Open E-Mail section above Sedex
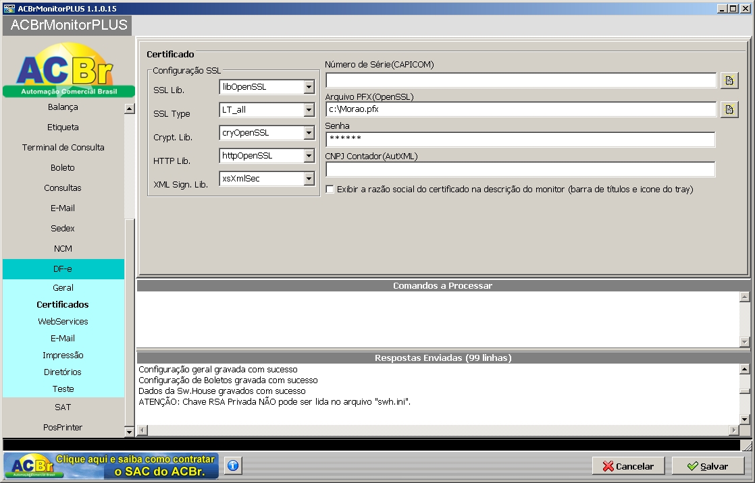 tap(63, 208)
